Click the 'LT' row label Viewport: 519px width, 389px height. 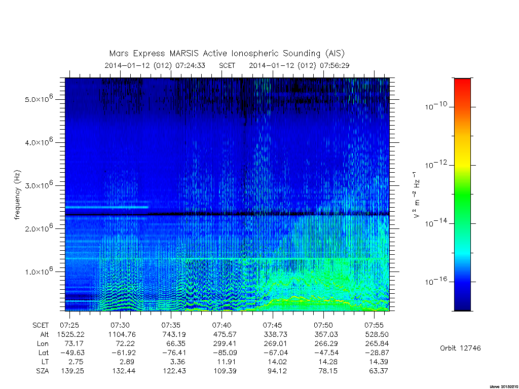coord(45,362)
